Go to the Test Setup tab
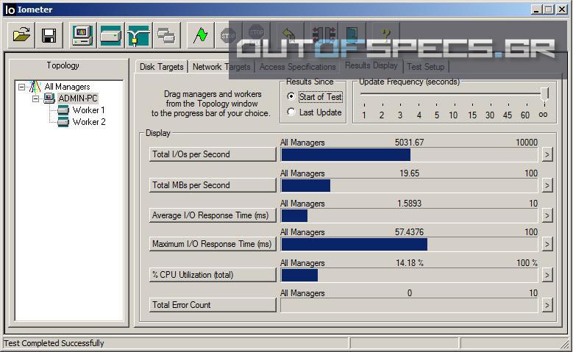Viewport: 573px width, 352px height. pos(426,67)
